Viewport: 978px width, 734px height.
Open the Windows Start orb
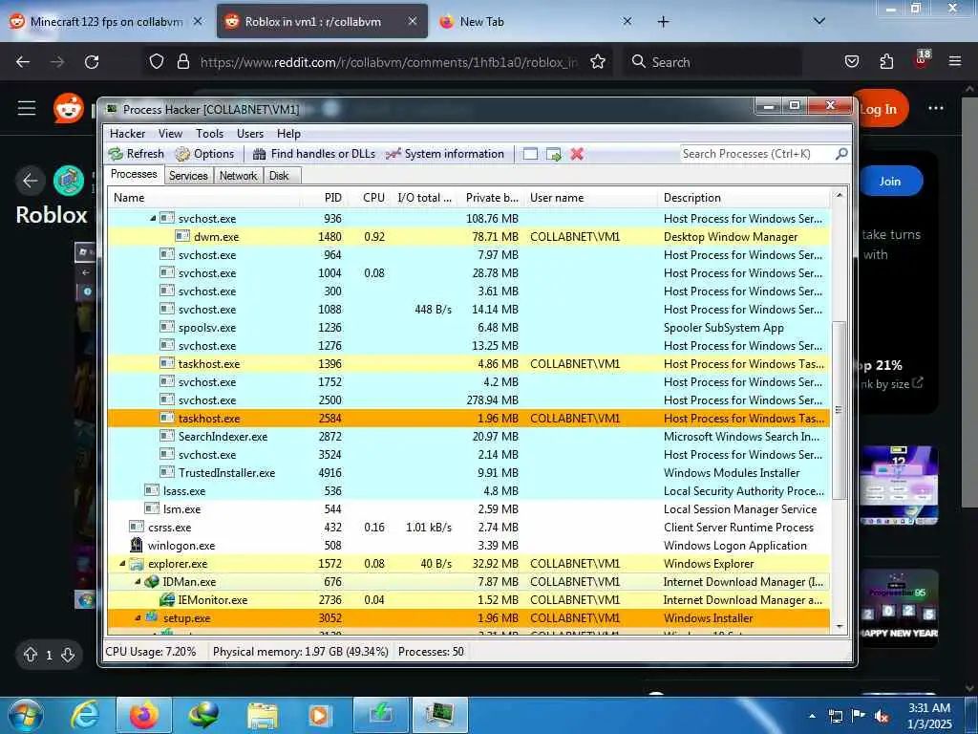pos(25,715)
